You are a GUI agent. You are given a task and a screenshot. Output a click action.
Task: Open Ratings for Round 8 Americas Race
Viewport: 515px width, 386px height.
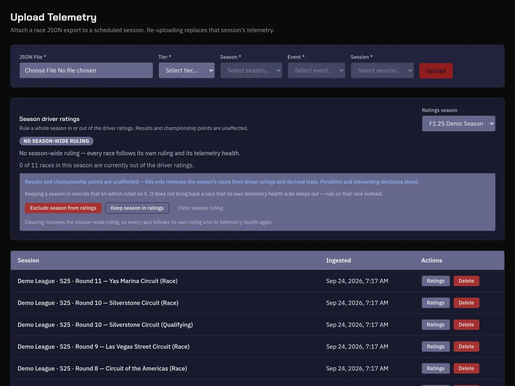[436, 368]
